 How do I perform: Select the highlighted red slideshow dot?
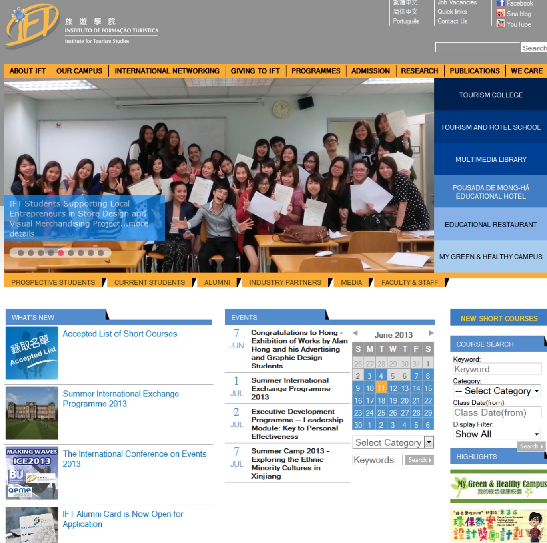(x=61, y=253)
